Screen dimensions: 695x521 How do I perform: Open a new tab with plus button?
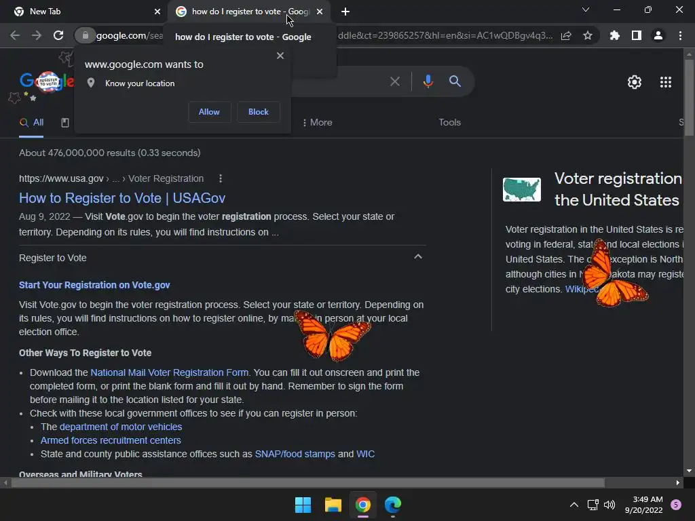pos(345,12)
